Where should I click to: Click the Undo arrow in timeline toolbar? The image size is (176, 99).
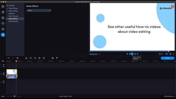9,58
